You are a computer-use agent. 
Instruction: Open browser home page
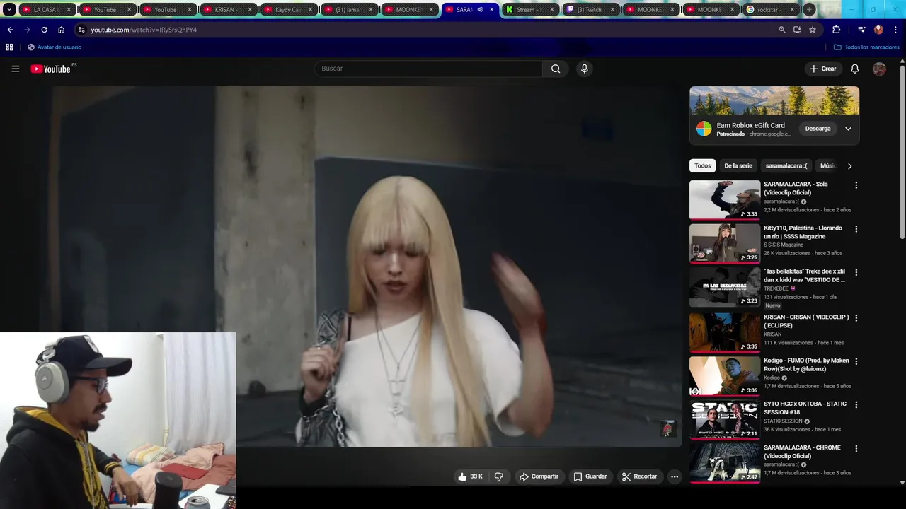coord(62,30)
